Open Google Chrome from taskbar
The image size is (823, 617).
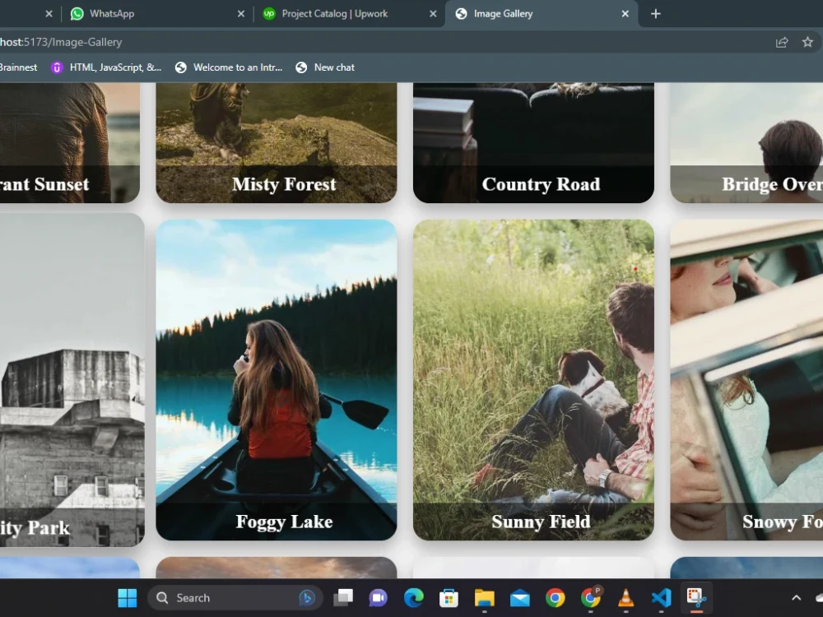(556, 597)
